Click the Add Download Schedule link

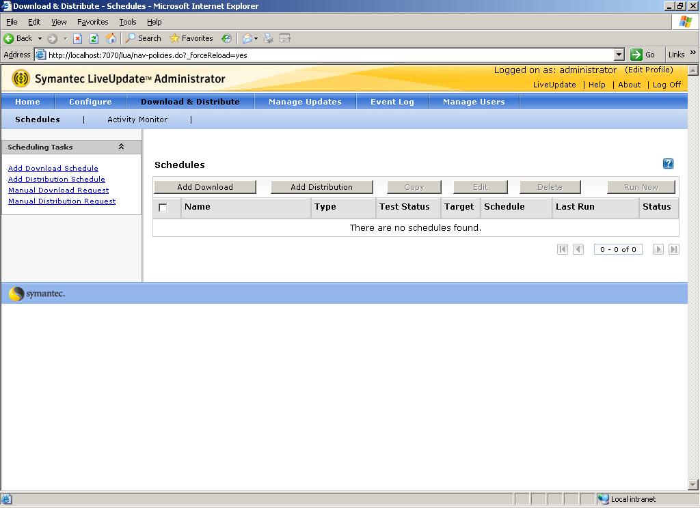53,168
